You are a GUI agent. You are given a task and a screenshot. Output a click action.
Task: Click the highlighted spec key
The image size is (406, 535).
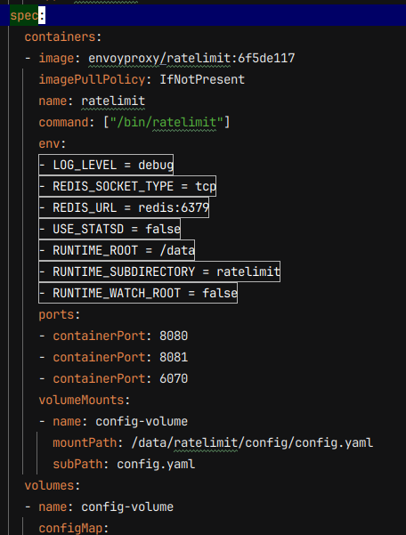[x=24, y=16]
